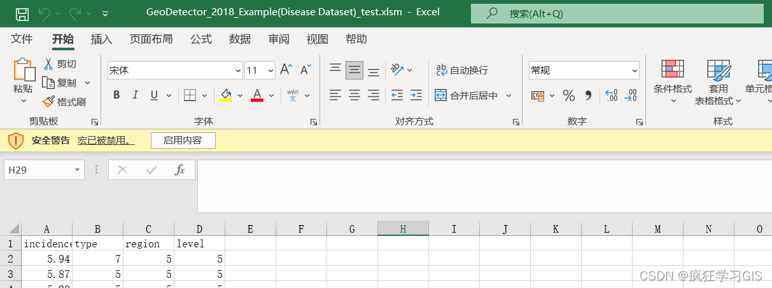Decrease font size with smaller A
This screenshot has height=288, width=772.
[x=306, y=69]
